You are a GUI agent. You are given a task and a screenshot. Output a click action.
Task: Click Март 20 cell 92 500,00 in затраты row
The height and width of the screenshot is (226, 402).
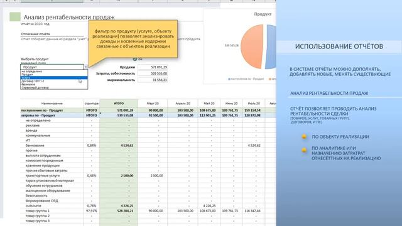point(153,116)
